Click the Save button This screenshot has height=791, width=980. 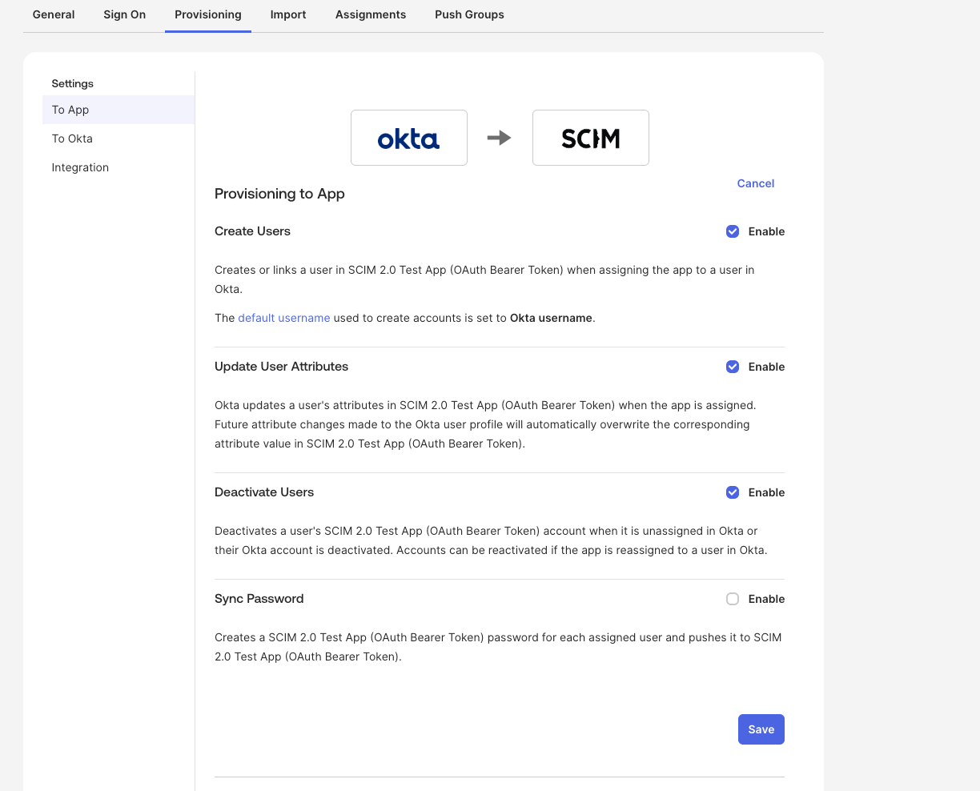[761, 729]
